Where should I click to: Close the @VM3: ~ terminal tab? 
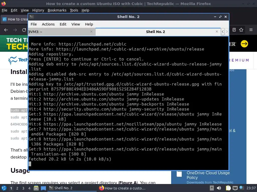coord(91,31)
